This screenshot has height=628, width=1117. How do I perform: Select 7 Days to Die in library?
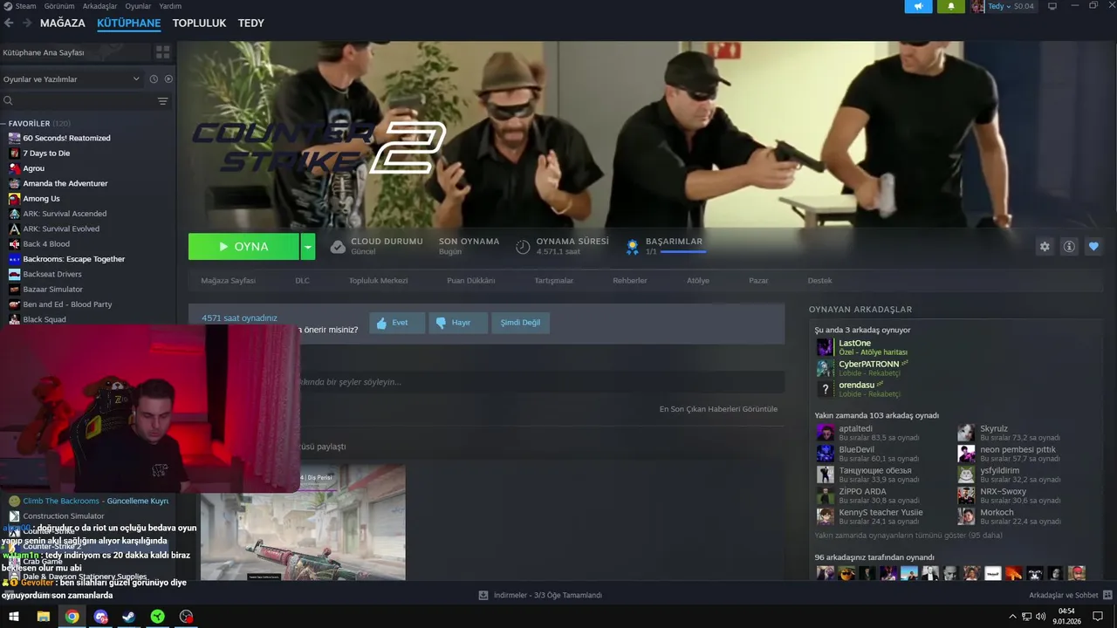coord(46,154)
